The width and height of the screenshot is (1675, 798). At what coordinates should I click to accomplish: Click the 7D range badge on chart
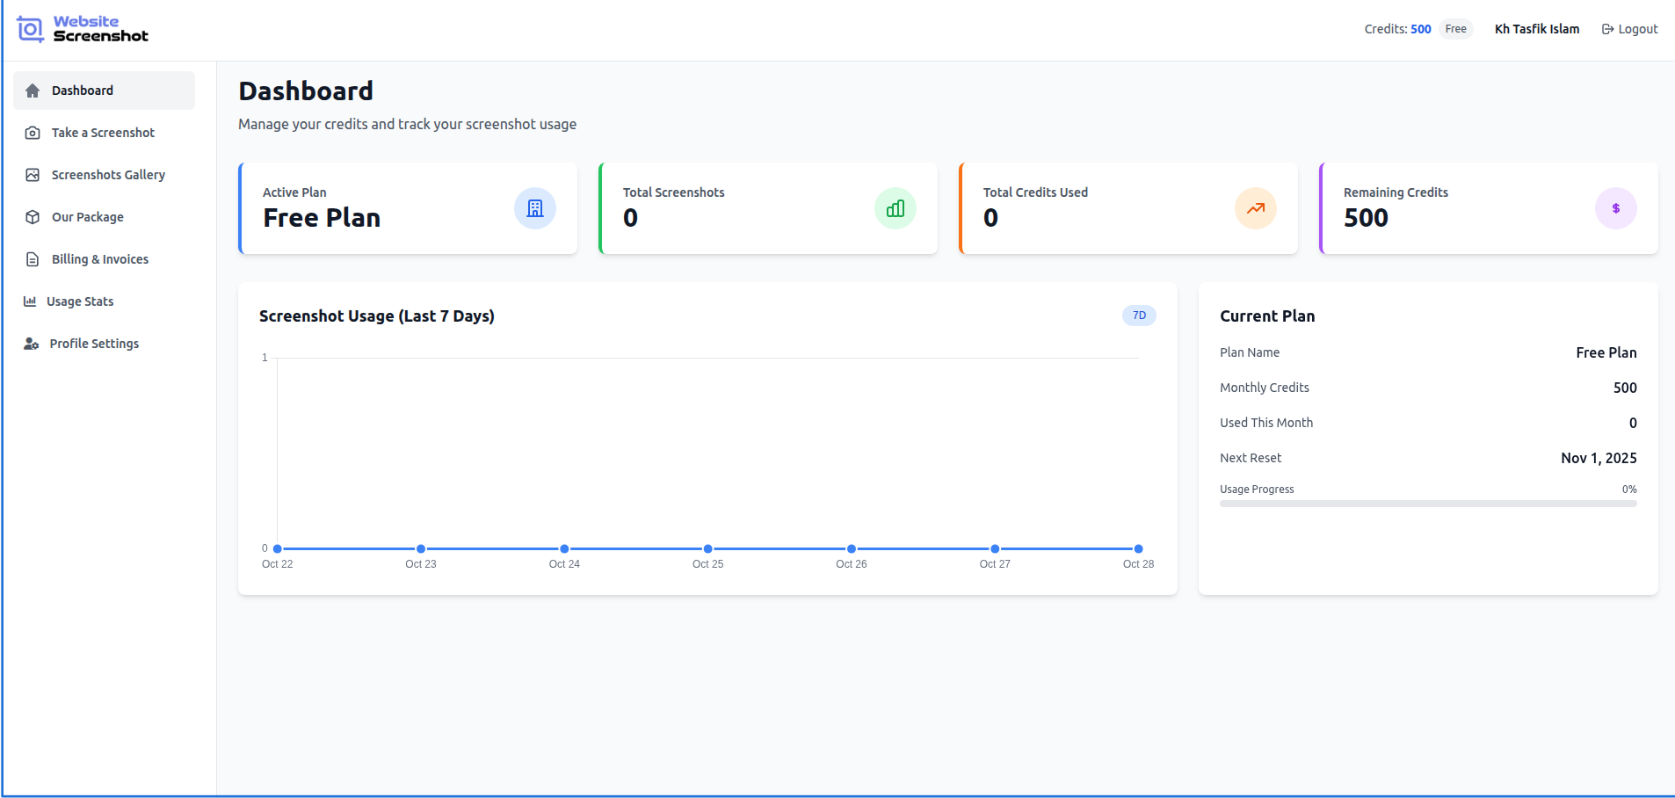pyautogui.click(x=1139, y=316)
